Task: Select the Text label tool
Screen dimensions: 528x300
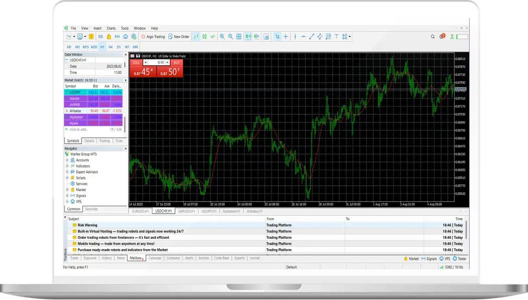Action: [336, 37]
